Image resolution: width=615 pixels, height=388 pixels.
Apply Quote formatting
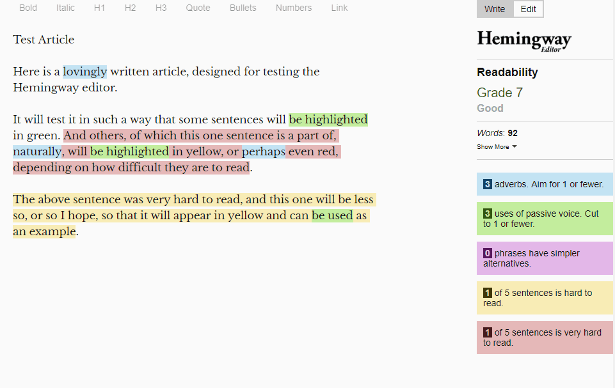click(x=198, y=8)
